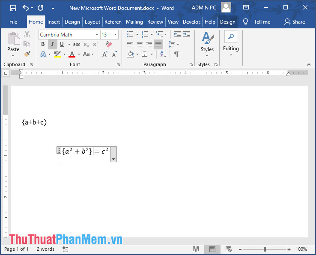The width and height of the screenshot is (316, 255).
Task: Click the Paste clipboard icon
Action: [x=14, y=38]
